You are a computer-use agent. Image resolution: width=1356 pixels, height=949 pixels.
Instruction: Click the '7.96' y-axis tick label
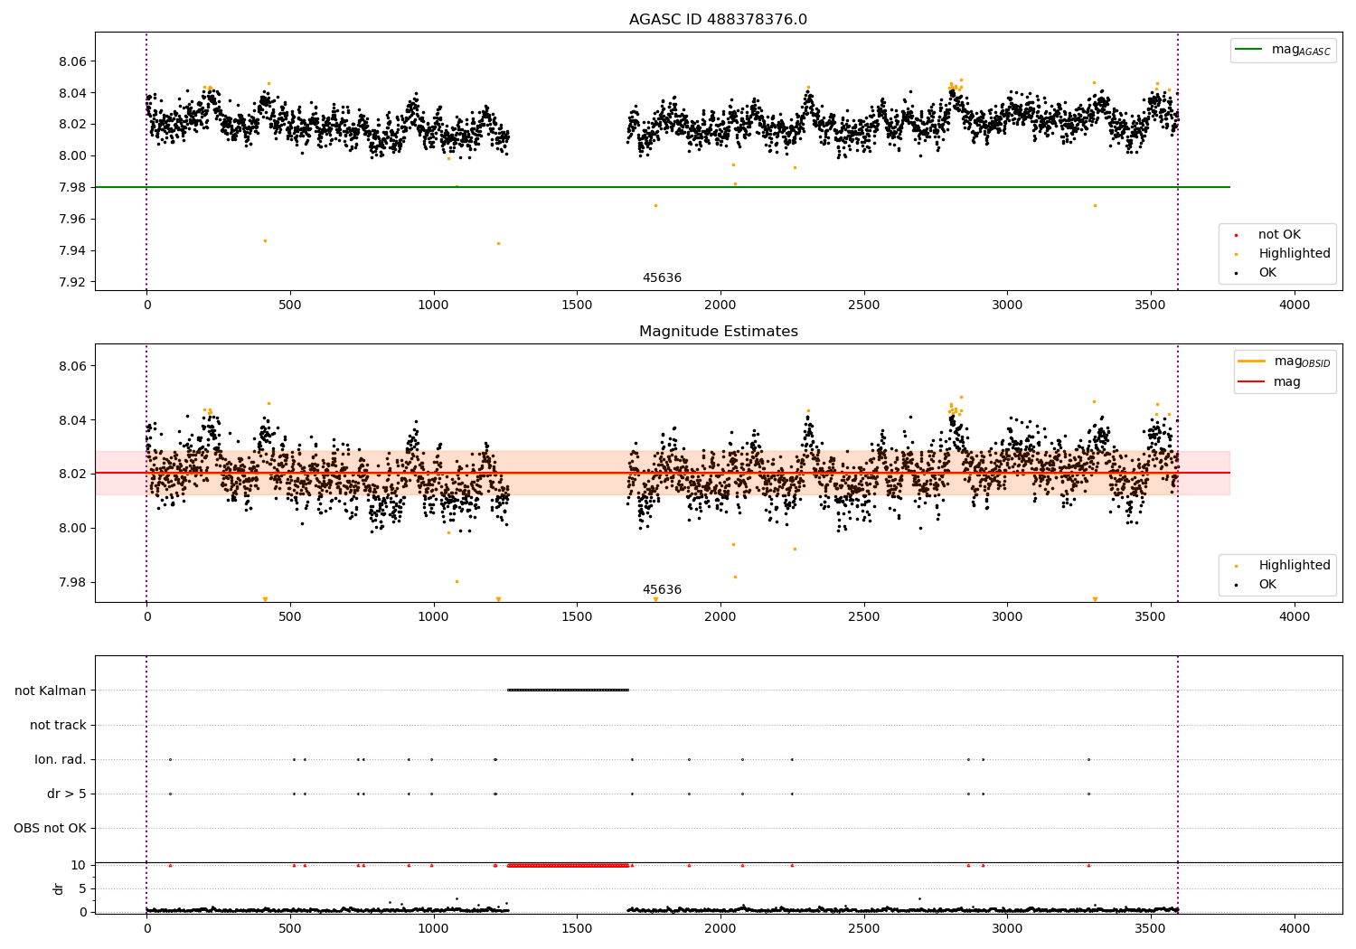click(72, 219)
